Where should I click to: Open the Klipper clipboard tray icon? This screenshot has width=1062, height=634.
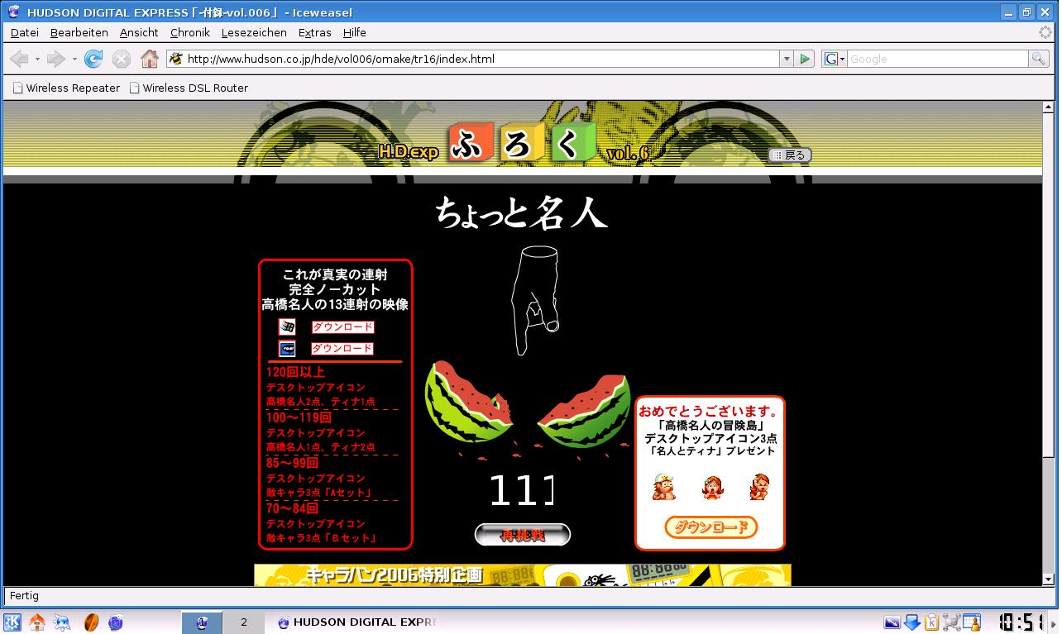932,622
